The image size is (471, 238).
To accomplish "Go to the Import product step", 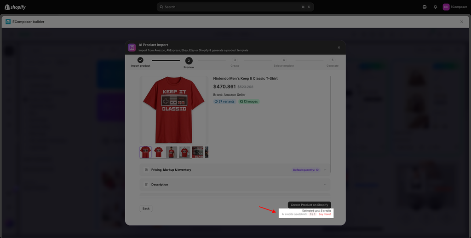I will click(x=140, y=62).
